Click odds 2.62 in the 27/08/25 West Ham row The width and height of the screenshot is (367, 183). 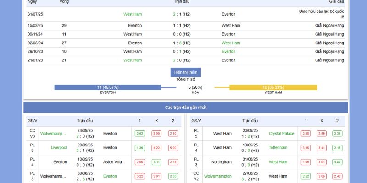point(306,176)
